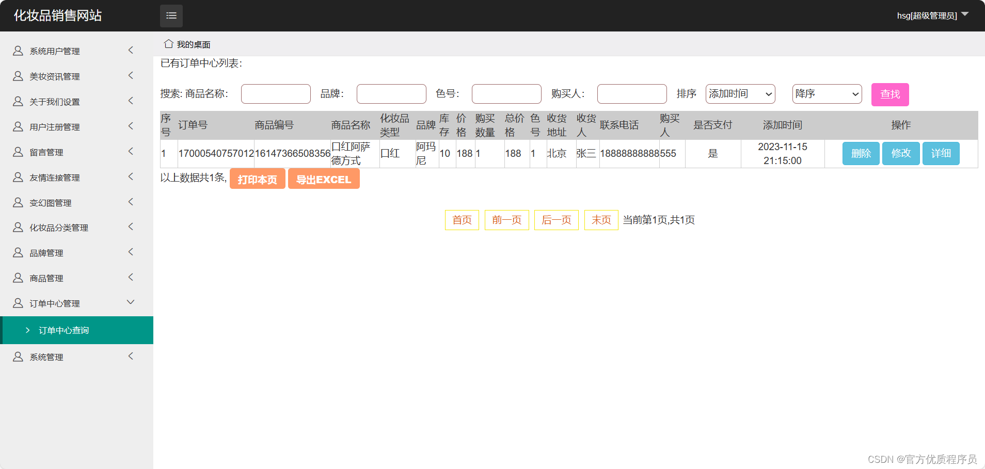Click the 是否支付 column header

pos(713,125)
